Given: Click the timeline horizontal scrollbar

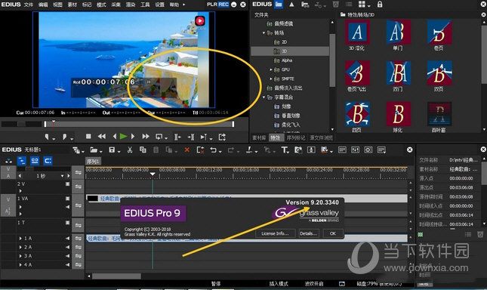Looking at the screenshot, I should (116, 276).
